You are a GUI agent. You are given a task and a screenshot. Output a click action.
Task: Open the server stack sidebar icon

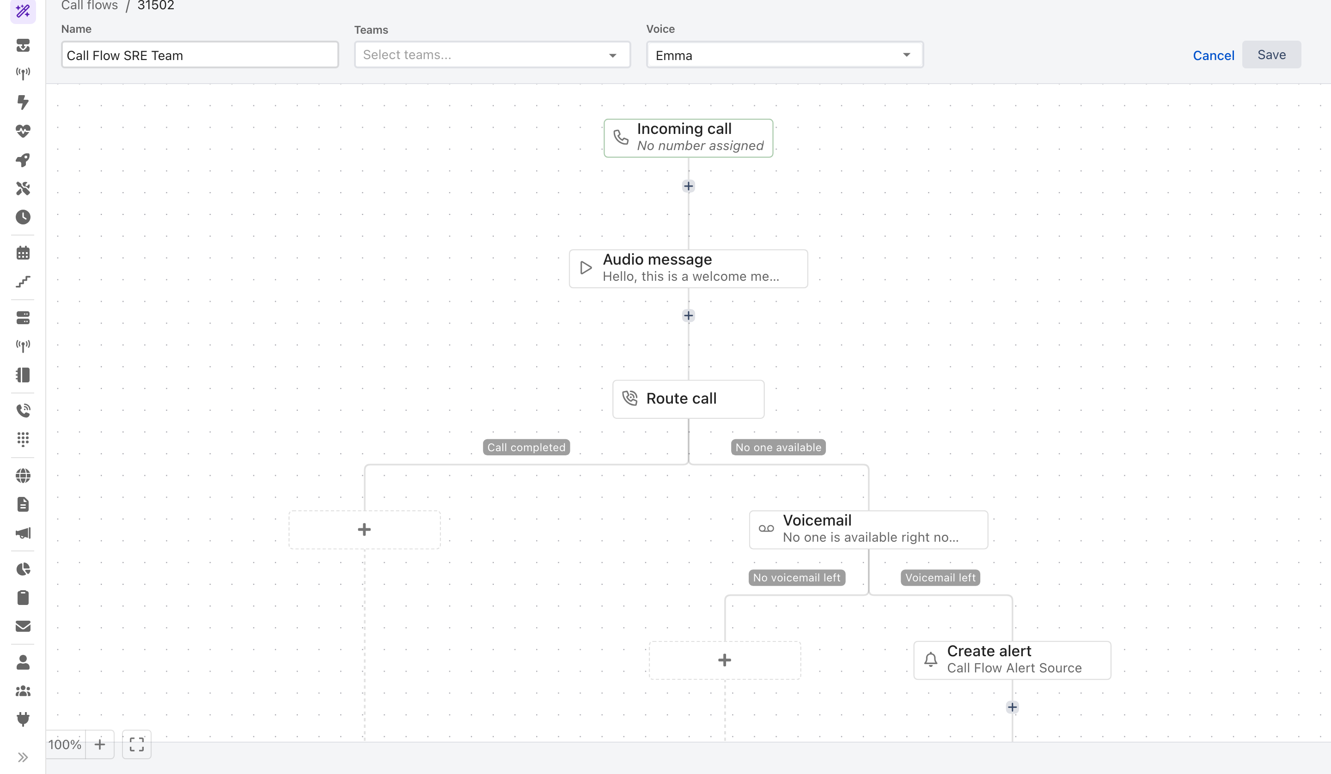[x=23, y=318]
